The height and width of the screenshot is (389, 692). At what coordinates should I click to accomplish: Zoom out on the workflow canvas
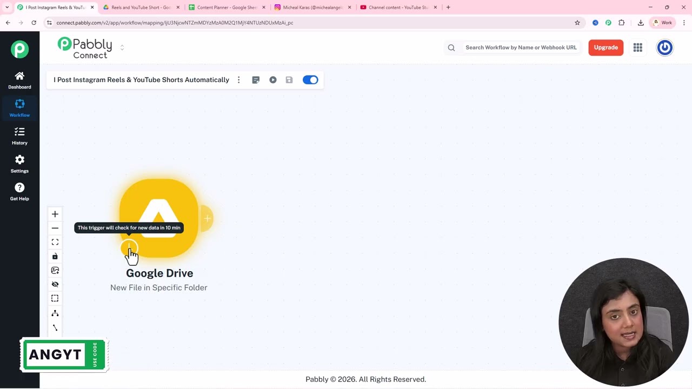click(x=55, y=228)
